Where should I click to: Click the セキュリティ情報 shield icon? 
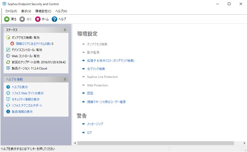(8, 99)
